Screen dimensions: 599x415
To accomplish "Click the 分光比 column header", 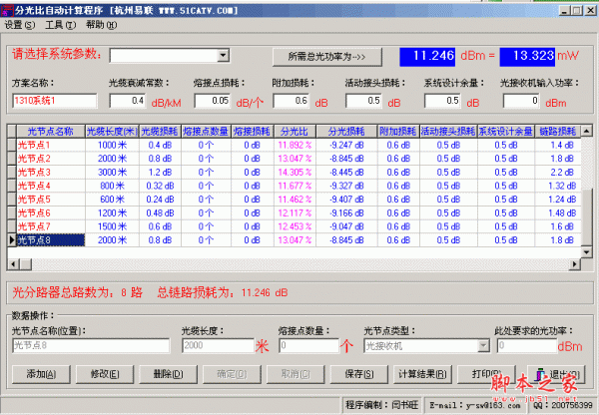I will [x=295, y=132].
